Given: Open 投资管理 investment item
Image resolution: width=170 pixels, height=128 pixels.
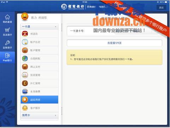Looking at the screenshot, I should (39, 75).
